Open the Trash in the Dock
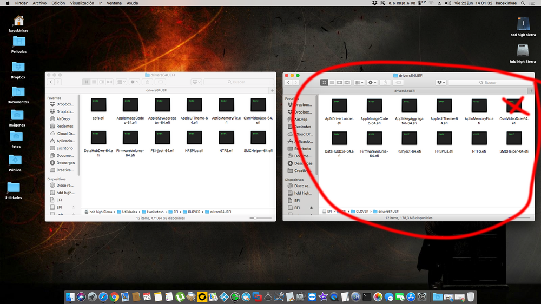541x304 pixels. (x=471, y=296)
